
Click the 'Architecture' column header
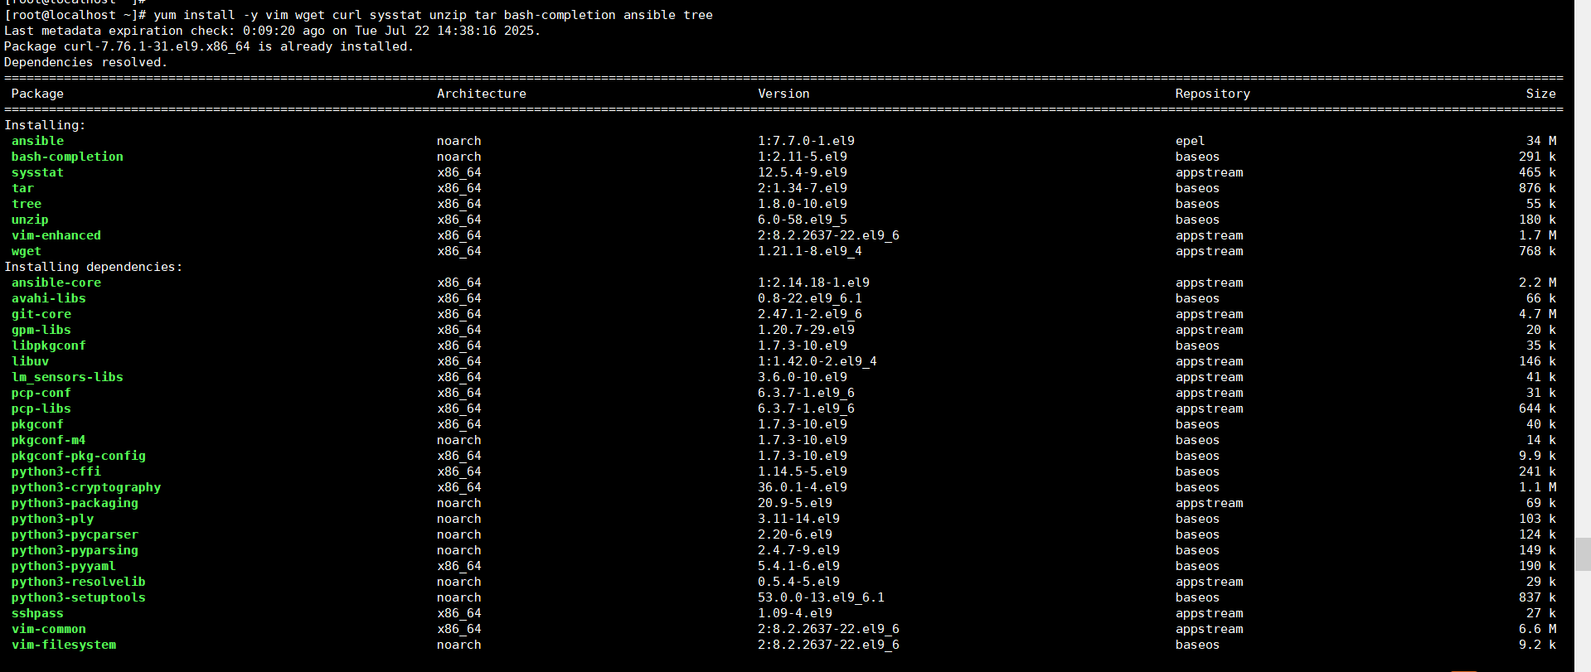tap(482, 94)
